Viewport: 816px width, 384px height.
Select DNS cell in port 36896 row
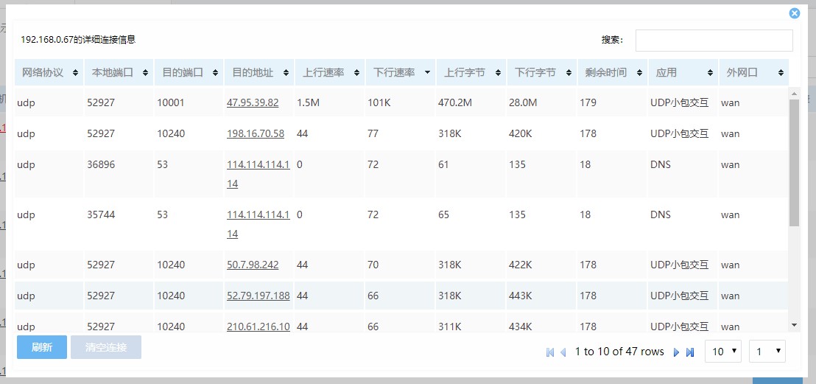tap(683, 174)
